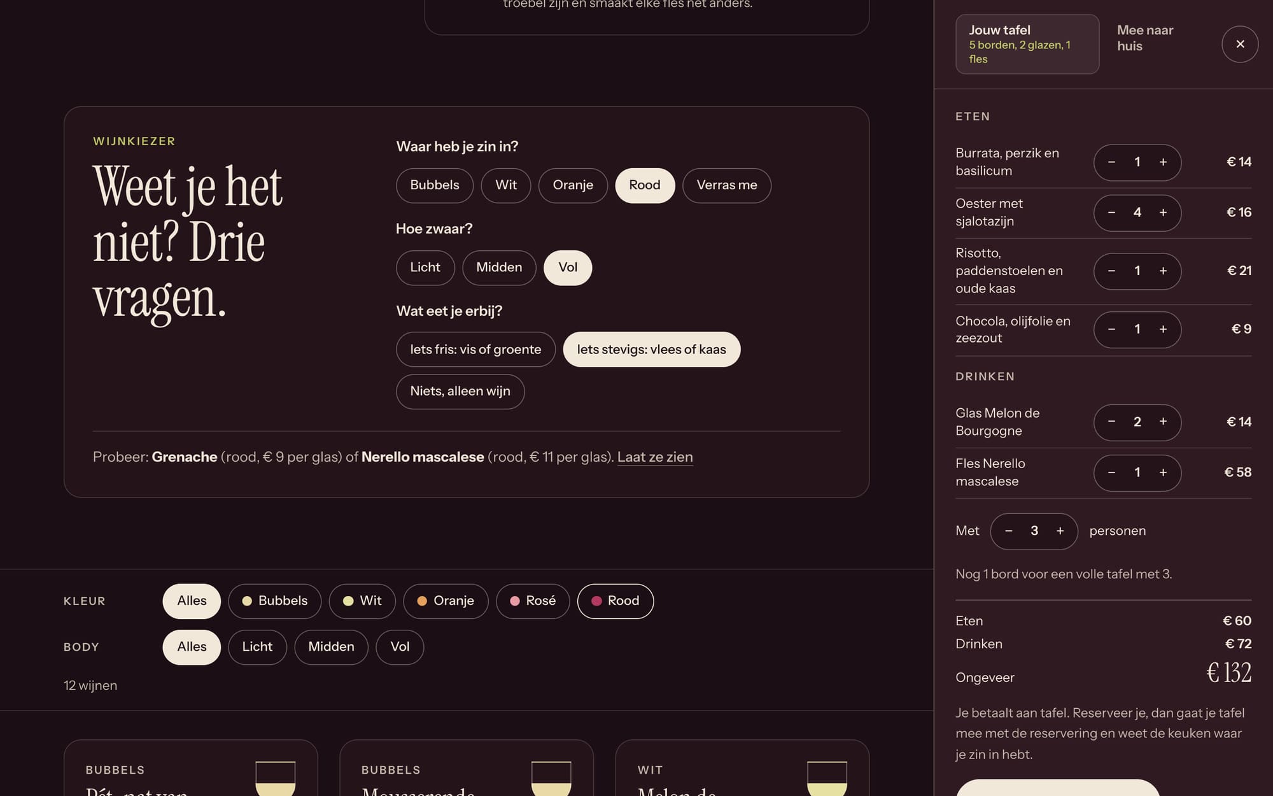Image resolution: width=1273 pixels, height=796 pixels.
Task: Decrease Burrata, perzik en basilicum quantity
Action: tap(1111, 162)
